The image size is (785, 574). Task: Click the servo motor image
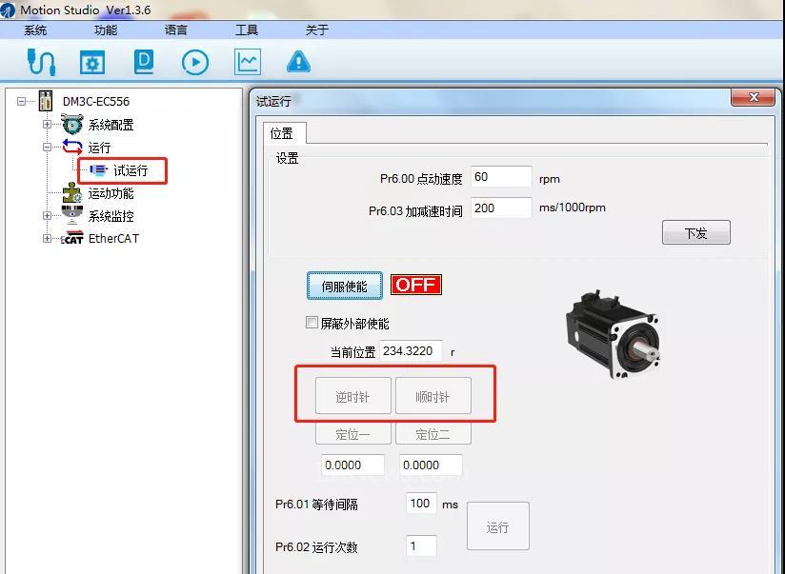pyautogui.click(x=614, y=334)
